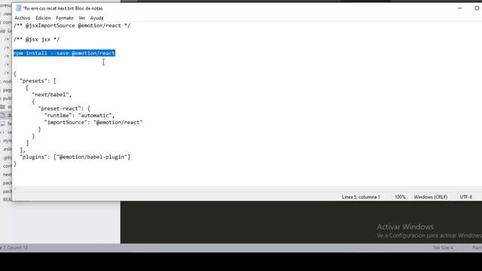This screenshot has width=482, height=271.
Task: Click 'Windows (CRLF)' status entry
Action: pos(430,197)
